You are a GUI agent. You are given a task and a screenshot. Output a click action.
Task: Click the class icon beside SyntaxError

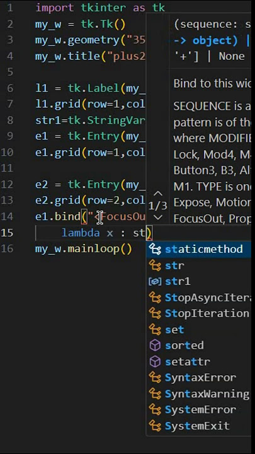(x=155, y=378)
